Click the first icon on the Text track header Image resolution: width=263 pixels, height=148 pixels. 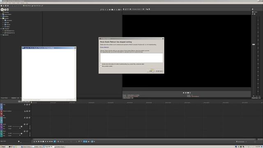[x=25, y=104]
